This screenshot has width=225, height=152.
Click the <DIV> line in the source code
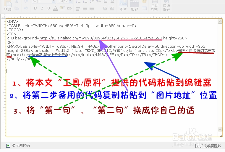tap(12, 22)
